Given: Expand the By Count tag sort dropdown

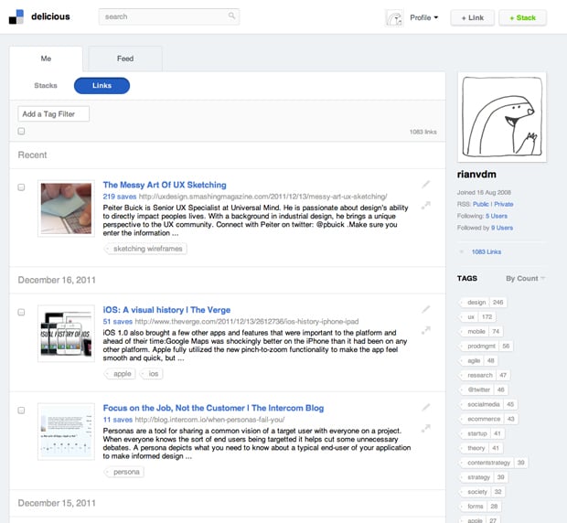Looking at the screenshot, I should point(526,278).
